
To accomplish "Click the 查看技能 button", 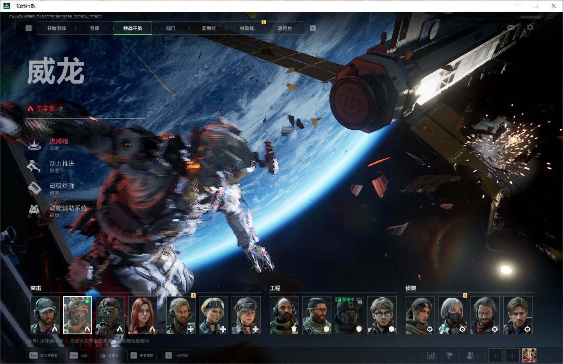I will click(x=143, y=355).
